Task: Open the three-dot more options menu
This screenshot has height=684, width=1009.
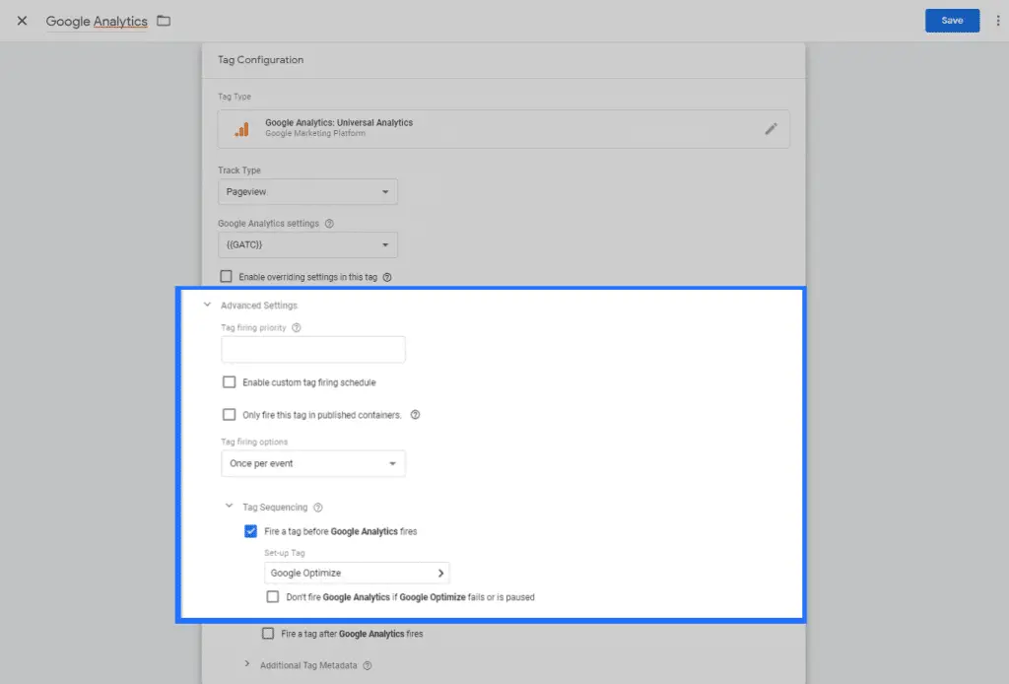Action: coord(998,21)
